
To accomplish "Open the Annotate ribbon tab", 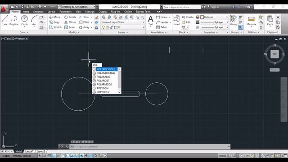I will [x=38, y=12].
